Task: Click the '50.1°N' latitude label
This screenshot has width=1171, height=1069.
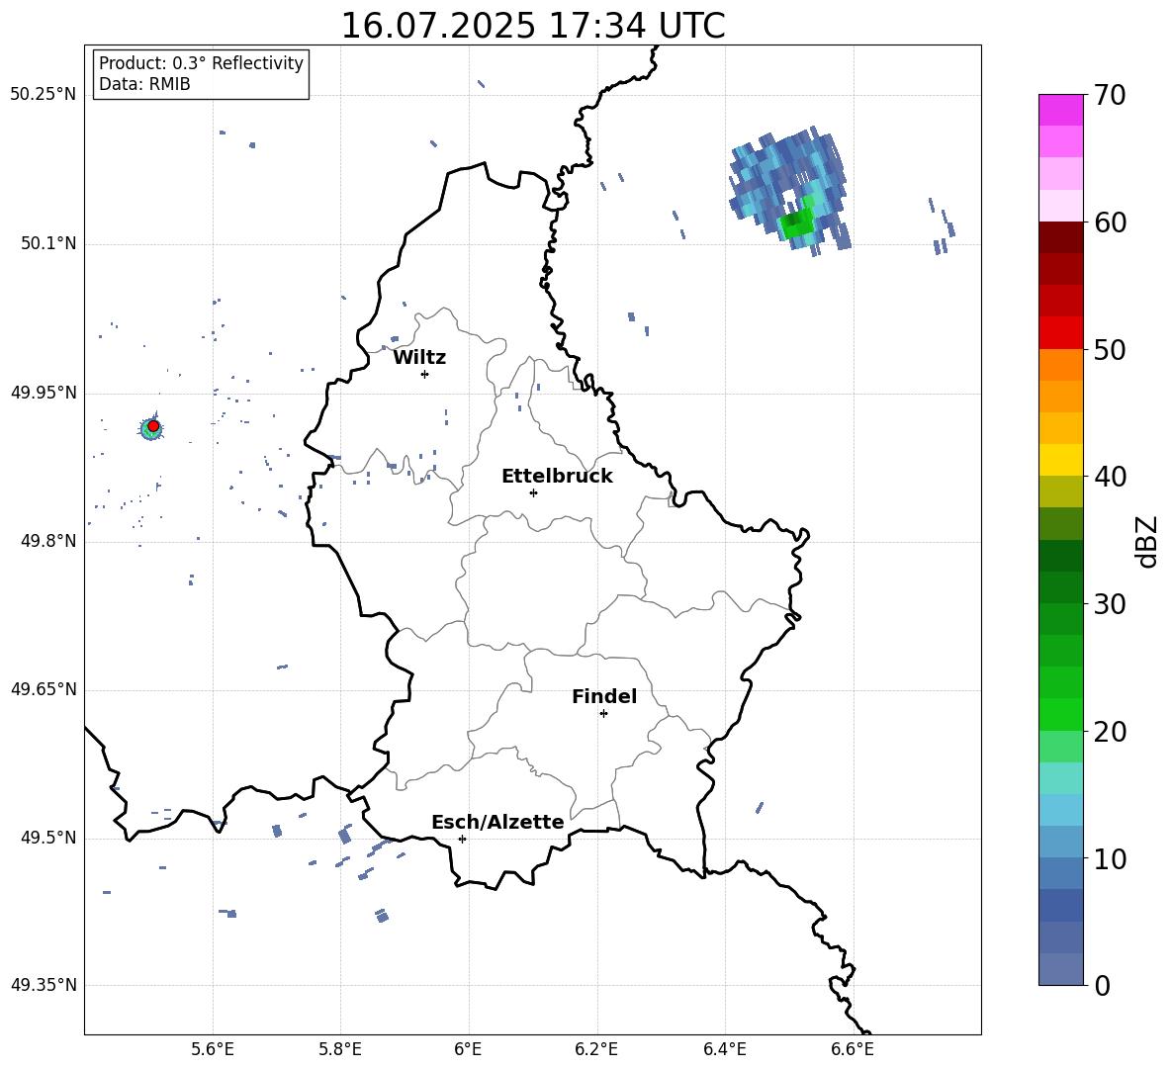Action: [x=47, y=243]
